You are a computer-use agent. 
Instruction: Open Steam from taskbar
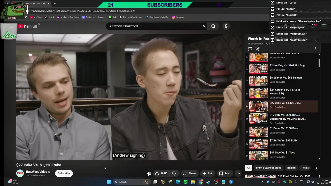point(208,182)
